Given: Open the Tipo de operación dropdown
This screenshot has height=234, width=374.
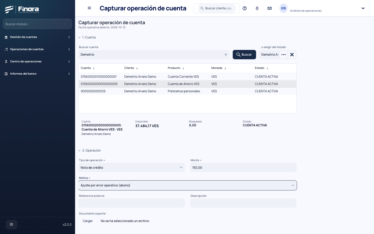Looking at the screenshot, I should (x=132, y=167).
